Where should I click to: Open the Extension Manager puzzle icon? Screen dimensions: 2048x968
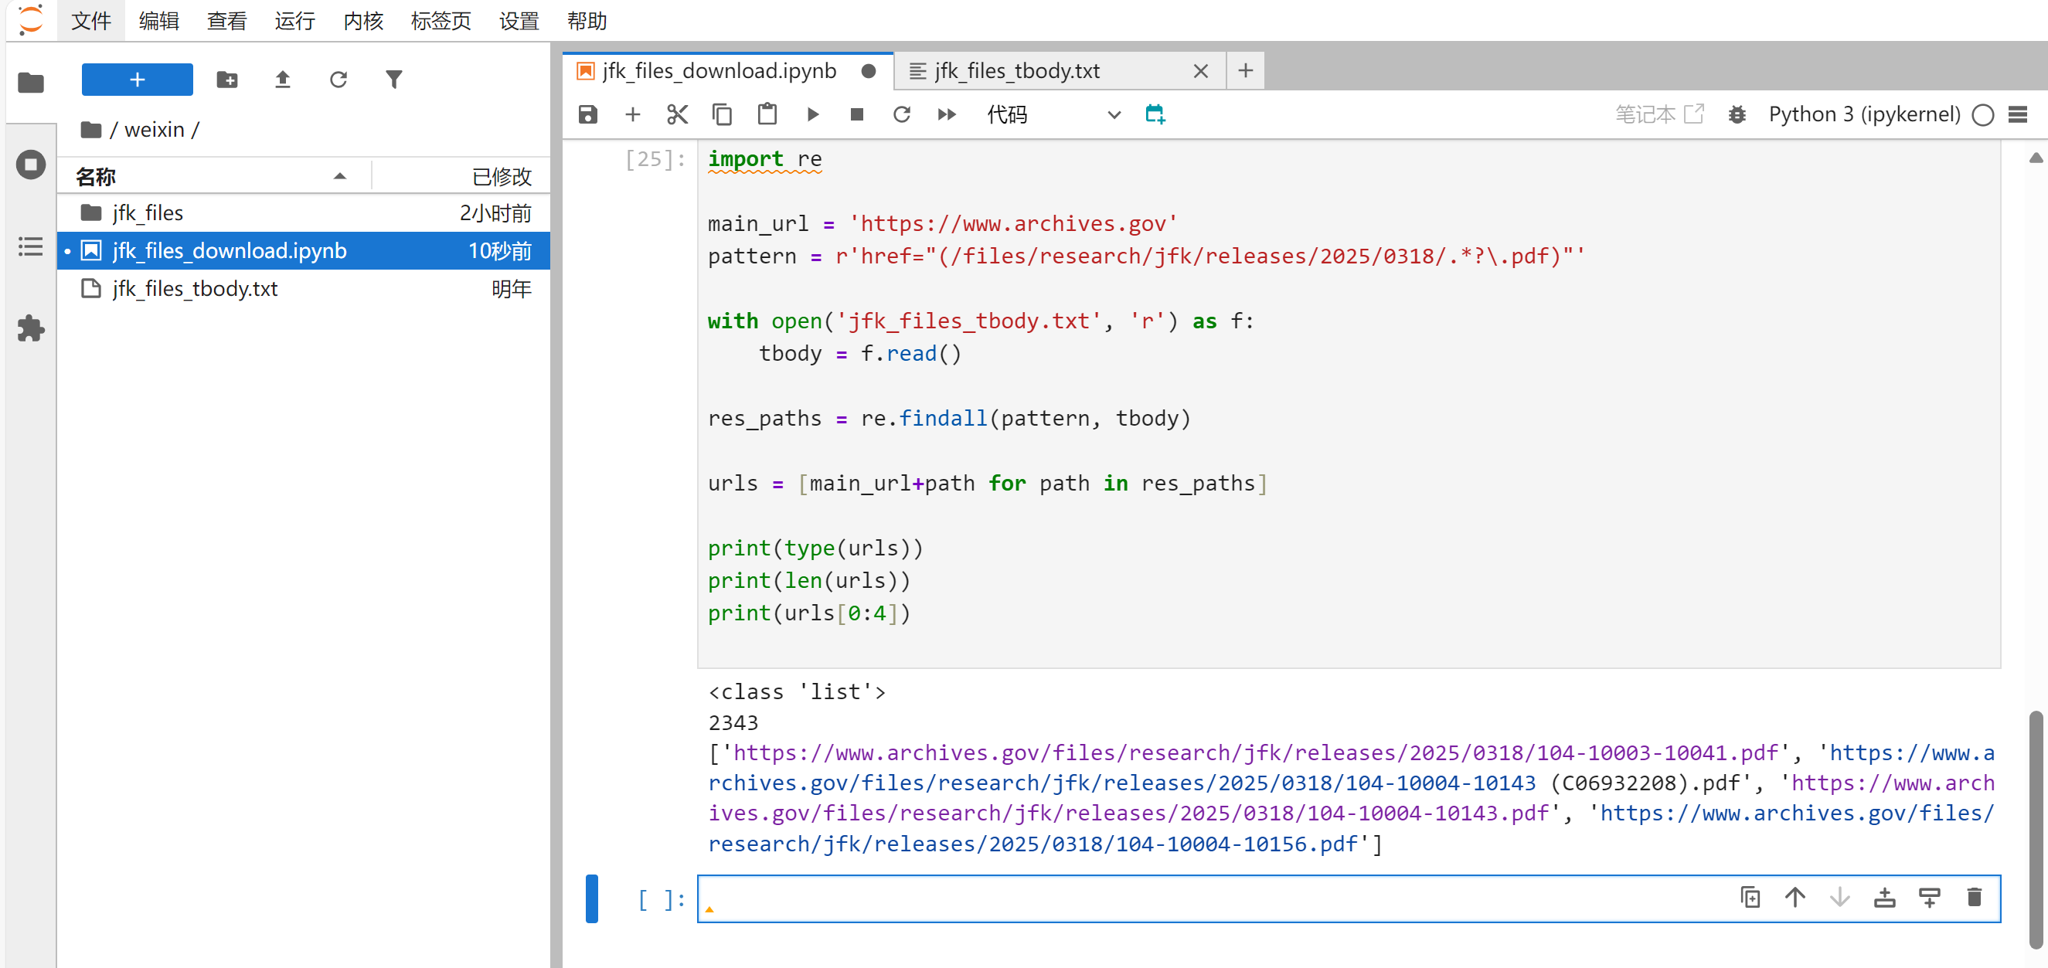click(30, 328)
